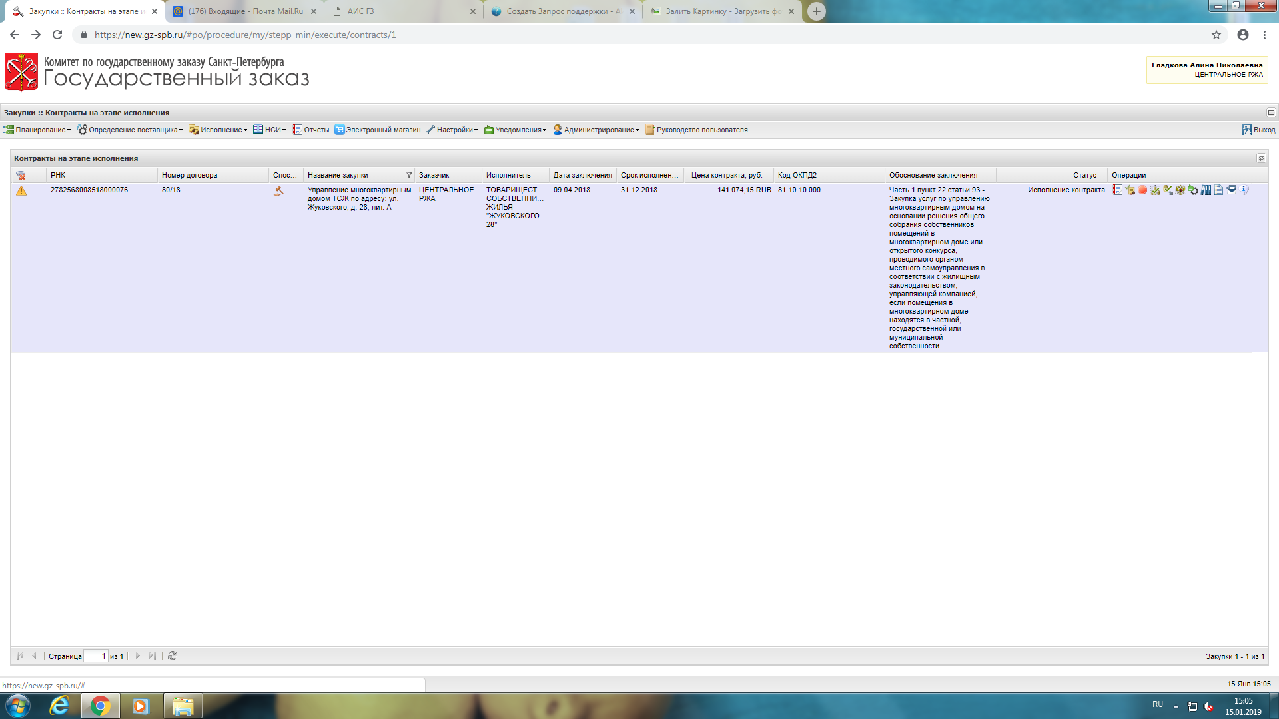Click the clear filter icon in table header
1279x719 pixels.
[x=21, y=176]
